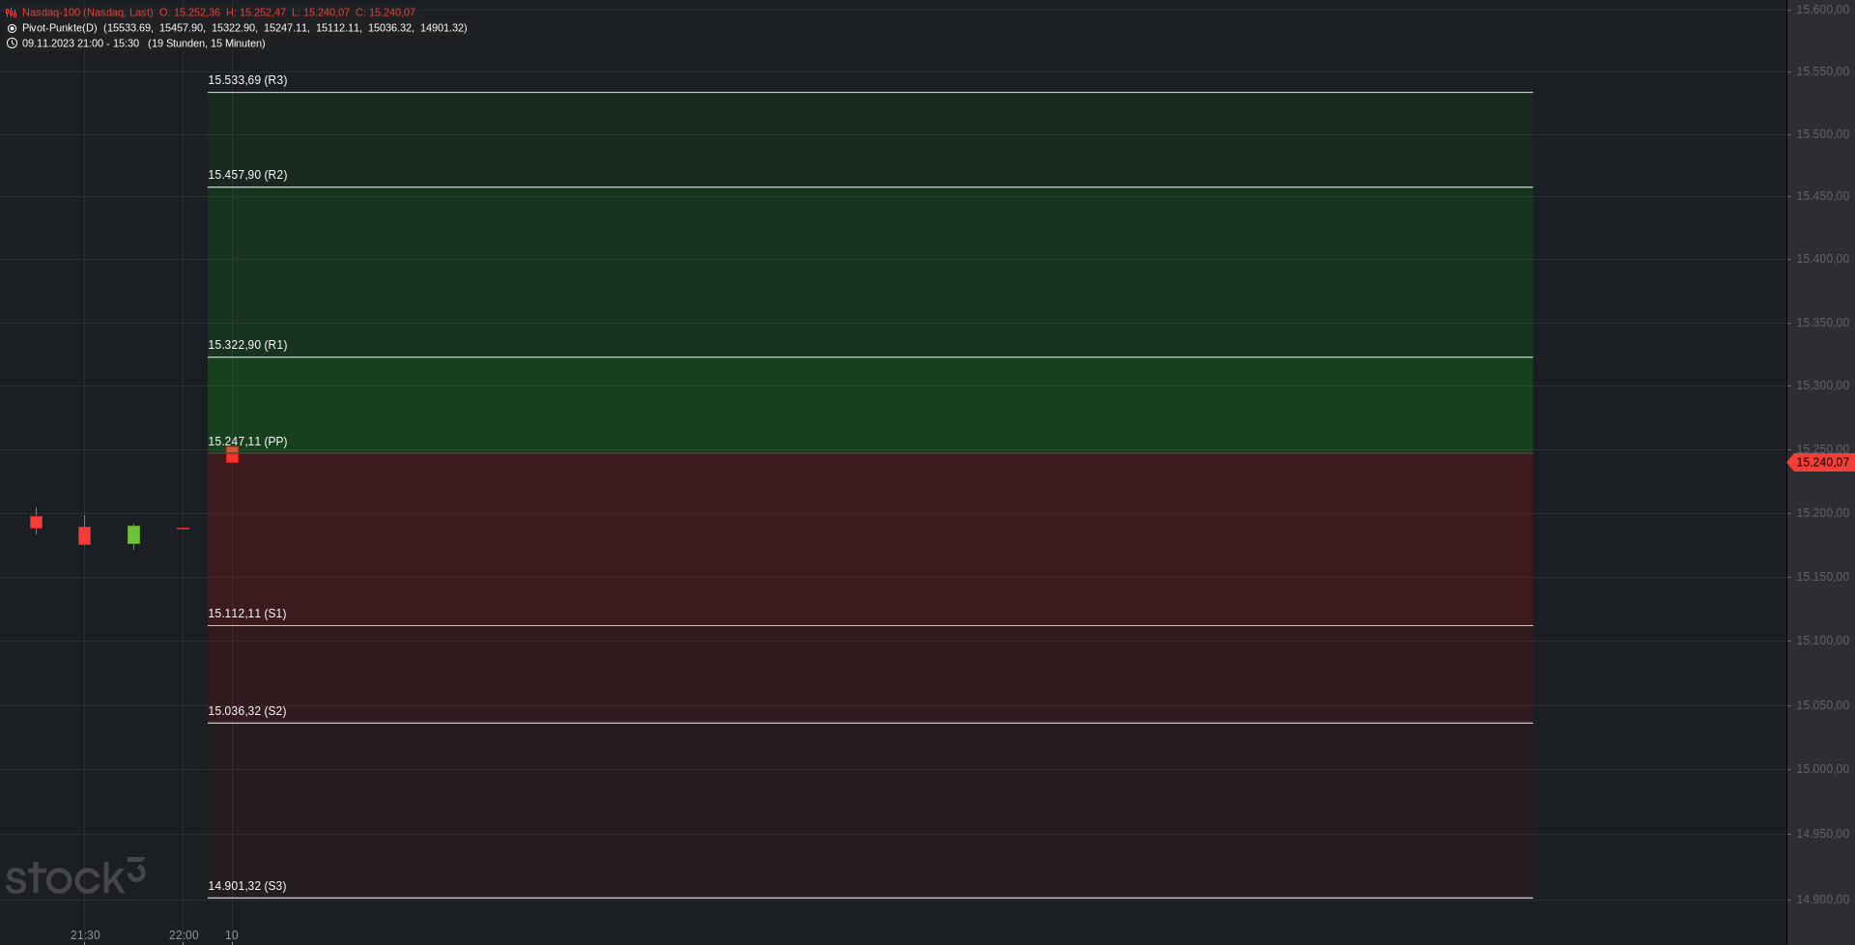Click the red candle at the pivot point

coord(232,454)
